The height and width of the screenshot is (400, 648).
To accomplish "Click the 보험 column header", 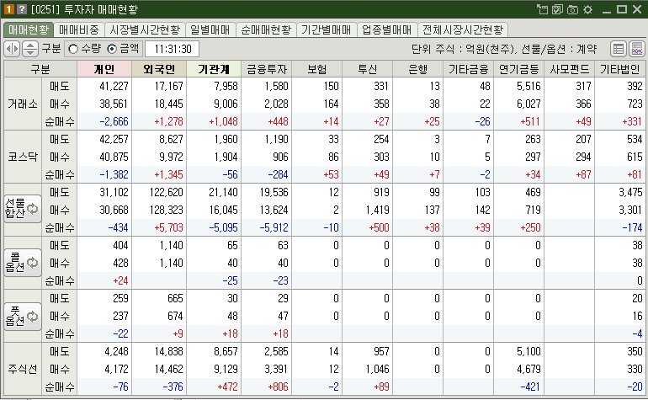I will click(x=317, y=69).
